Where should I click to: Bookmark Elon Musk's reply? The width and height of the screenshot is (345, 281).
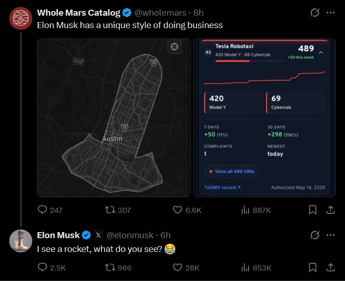[313, 268]
